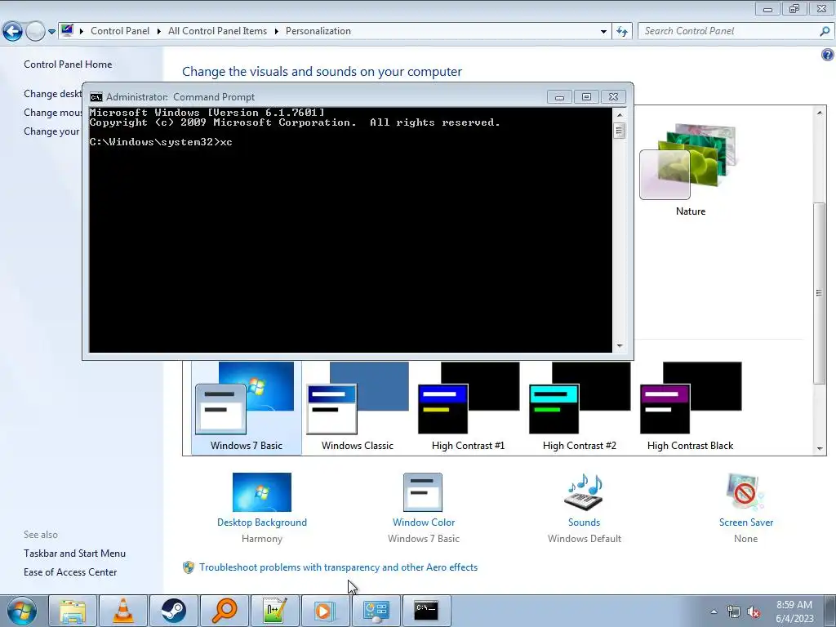The height and width of the screenshot is (627, 836).
Task: Click Personalization in the breadcrumb
Action: click(x=318, y=31)
